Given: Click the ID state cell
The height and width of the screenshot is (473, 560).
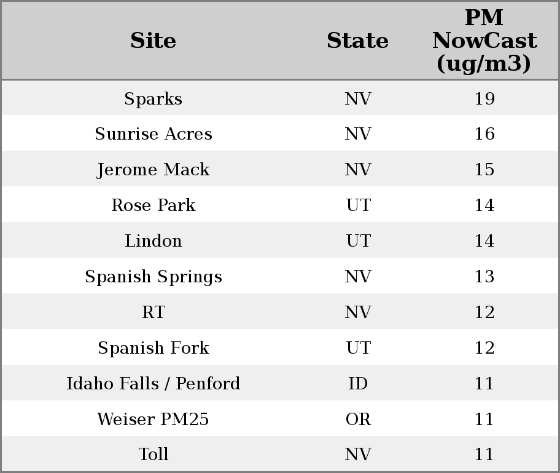Looking at the screenshot, I should 358,384.
